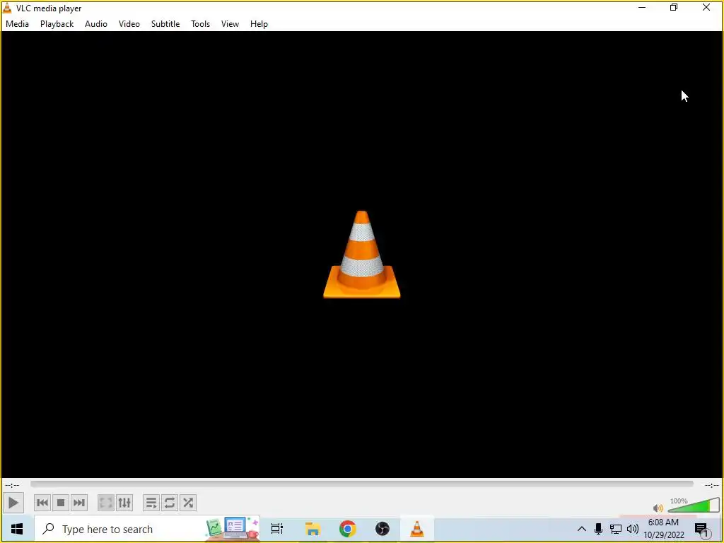Viewport: 724px width, 543px height.
Task: Minimize the VLC window
Action: click(x=642, y=8)
